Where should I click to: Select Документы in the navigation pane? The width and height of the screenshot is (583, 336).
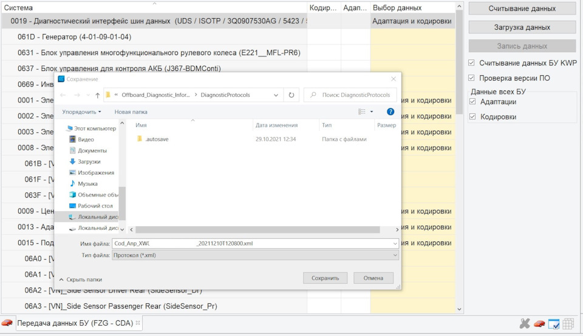(x=92, y=151)
